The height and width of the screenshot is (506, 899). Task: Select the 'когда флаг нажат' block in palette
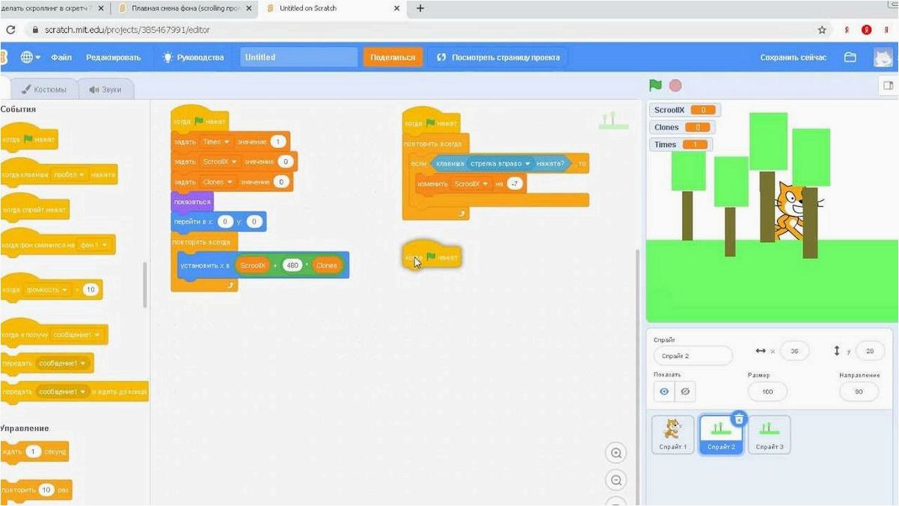coord(28,138)
